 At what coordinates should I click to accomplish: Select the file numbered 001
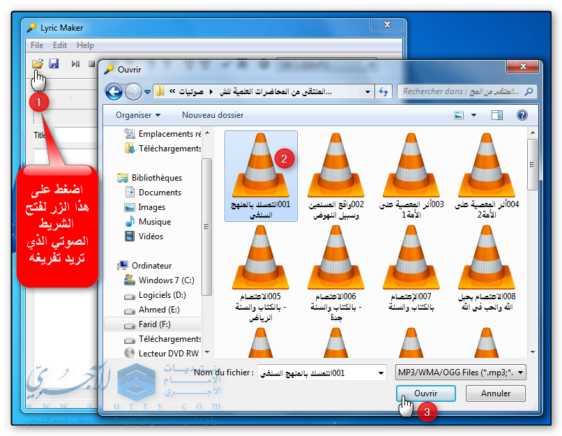click(x=261, y=176)
